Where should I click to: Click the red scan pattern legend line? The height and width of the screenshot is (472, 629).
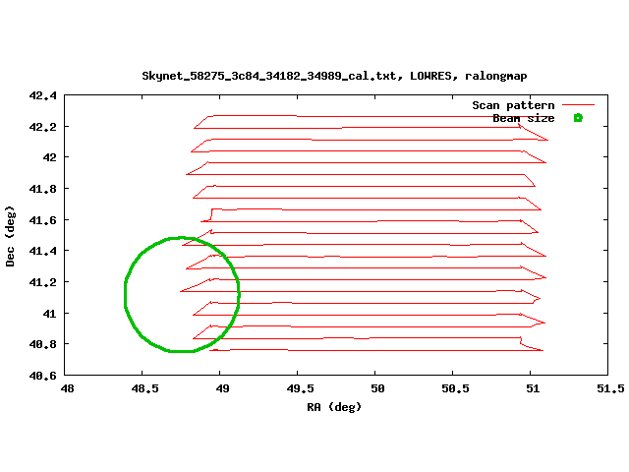click(578, 105)
